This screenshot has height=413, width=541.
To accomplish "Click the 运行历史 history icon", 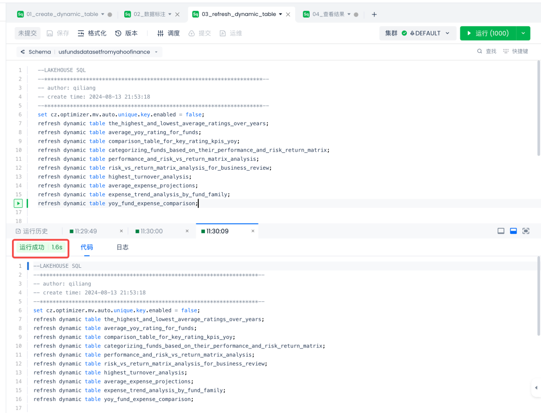I will pyautogui.click(x=19, y=231).
